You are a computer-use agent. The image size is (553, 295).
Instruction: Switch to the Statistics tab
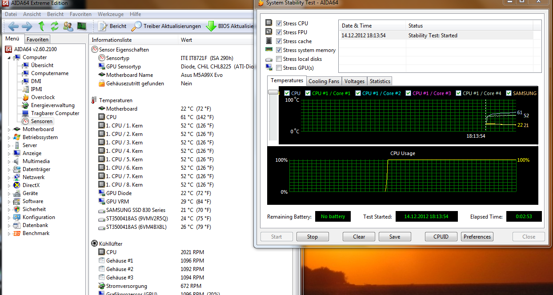(380, 81)
